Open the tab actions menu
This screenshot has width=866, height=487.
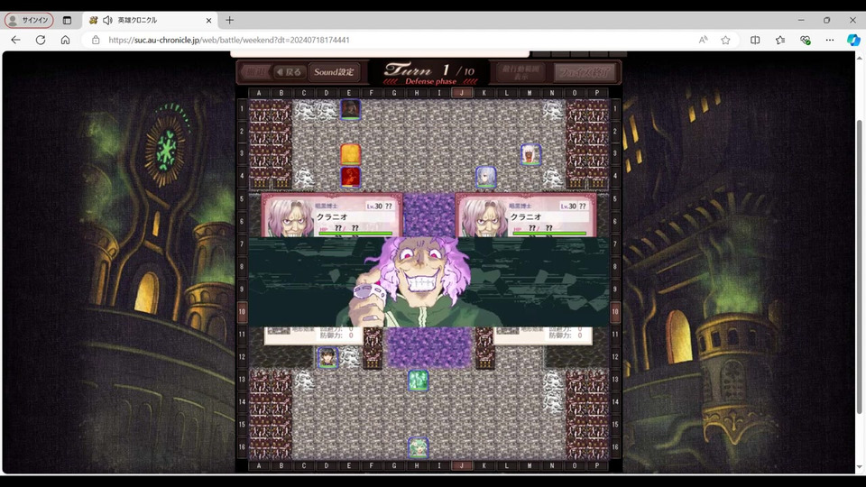(67, 20)
